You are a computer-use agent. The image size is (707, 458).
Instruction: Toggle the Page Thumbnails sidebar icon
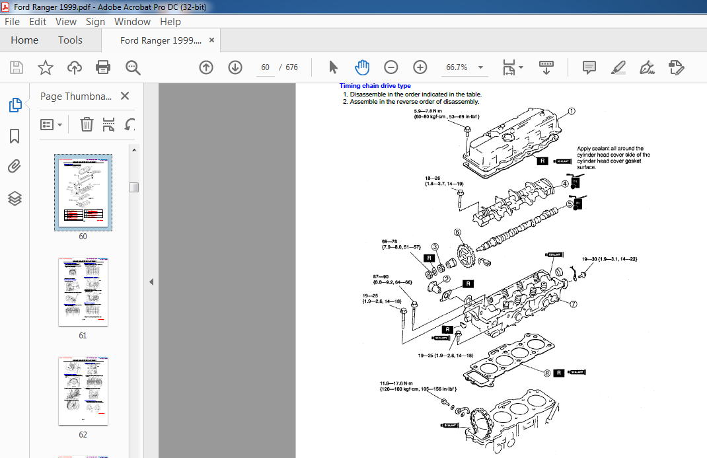pos(15,104)
